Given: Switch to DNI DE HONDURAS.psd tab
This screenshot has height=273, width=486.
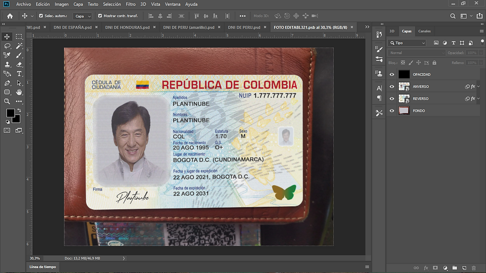Looking at the screenshot, I should coord(127,27).
